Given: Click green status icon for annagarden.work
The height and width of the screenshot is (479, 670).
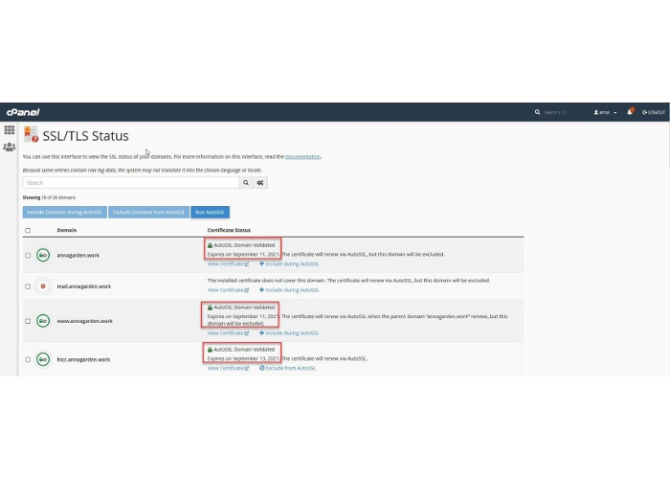Looking at the screenshot, I should coord(43,255).
